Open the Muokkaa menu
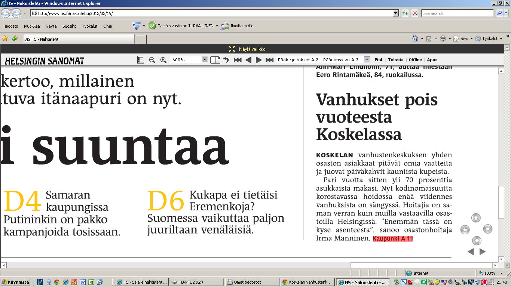 pos(32,26)
